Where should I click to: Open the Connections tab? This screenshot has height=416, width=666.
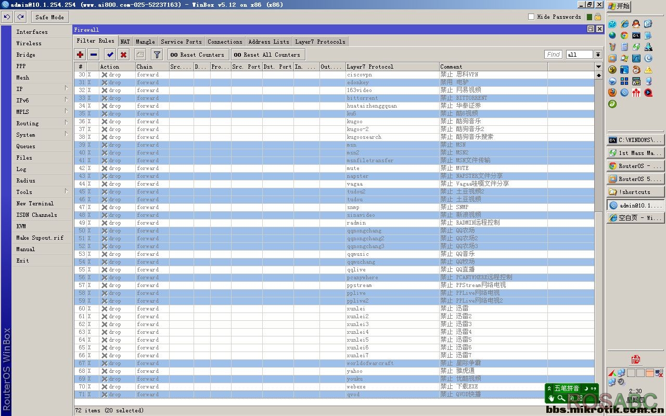(x=225, y=42)
